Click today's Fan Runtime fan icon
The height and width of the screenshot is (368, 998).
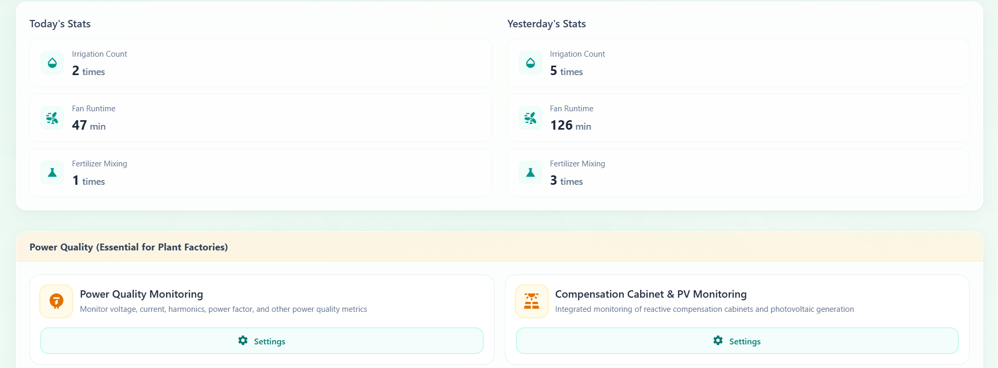click(x=52, y=118)
